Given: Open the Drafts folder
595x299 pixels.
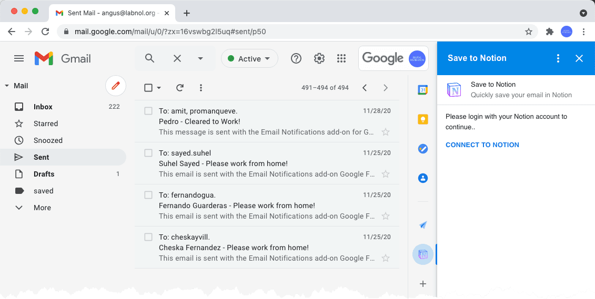Looking at the screenshot, I should tap(63, 174).
